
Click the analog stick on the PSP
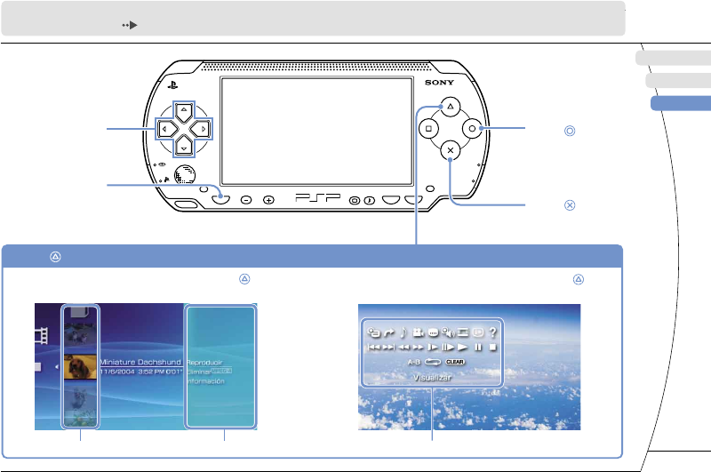click(x=185, y=174)
